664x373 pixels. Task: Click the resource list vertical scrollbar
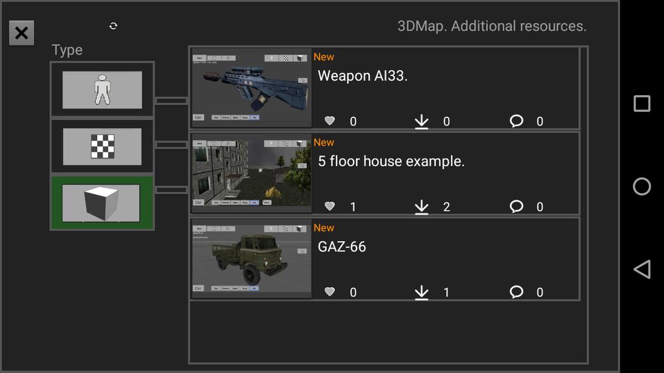[584, 205]
